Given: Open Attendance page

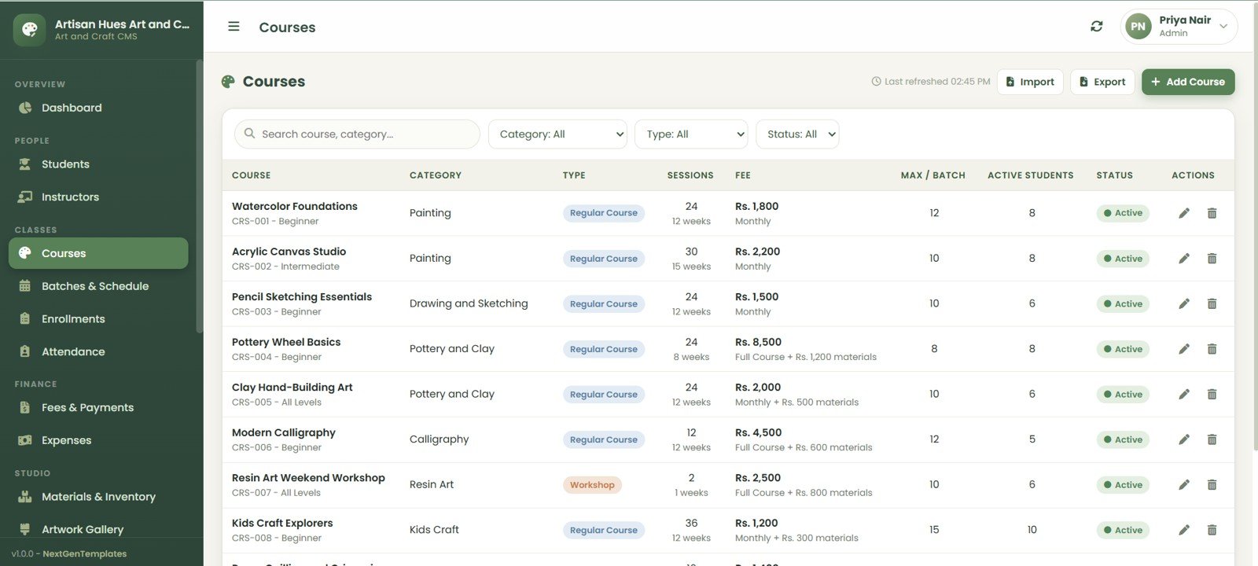Looking at the screenshot, I should tap(98, 352).
